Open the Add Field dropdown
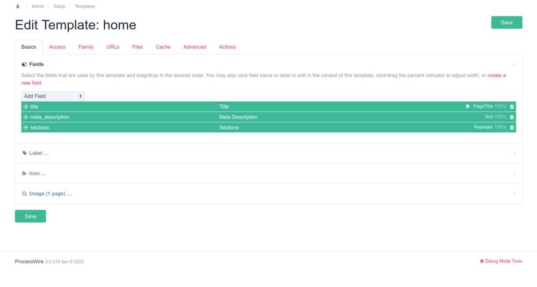 pos(53,96)
